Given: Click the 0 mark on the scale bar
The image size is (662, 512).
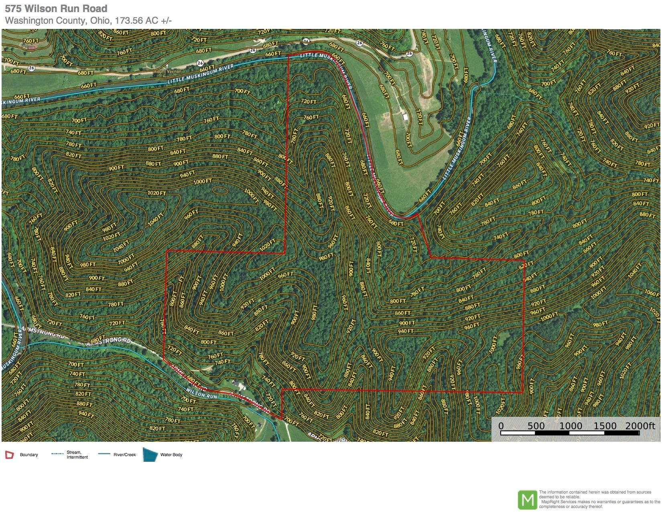Looking at the screenshot, I should coord(501,426).
